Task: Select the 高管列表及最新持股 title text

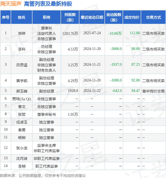Action: coord(48,4)
